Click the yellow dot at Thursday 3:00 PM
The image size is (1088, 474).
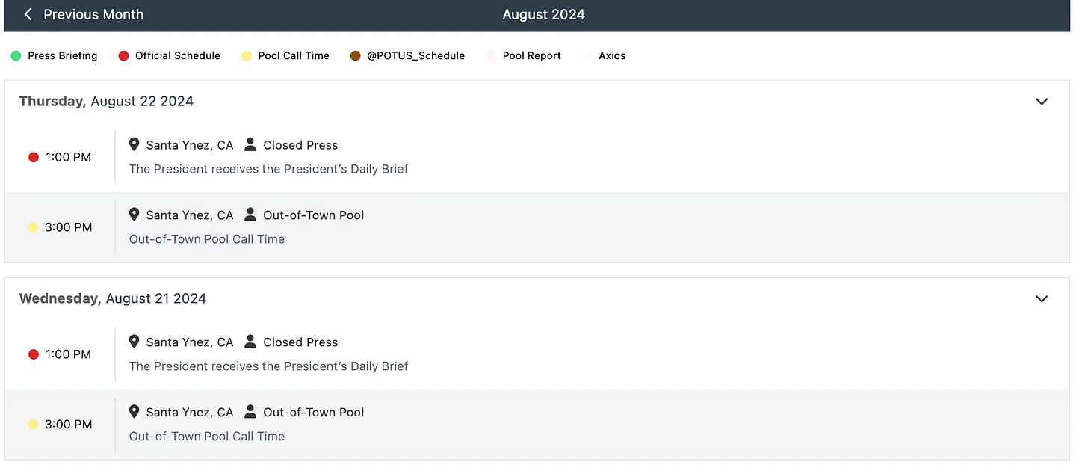(33, 227)
